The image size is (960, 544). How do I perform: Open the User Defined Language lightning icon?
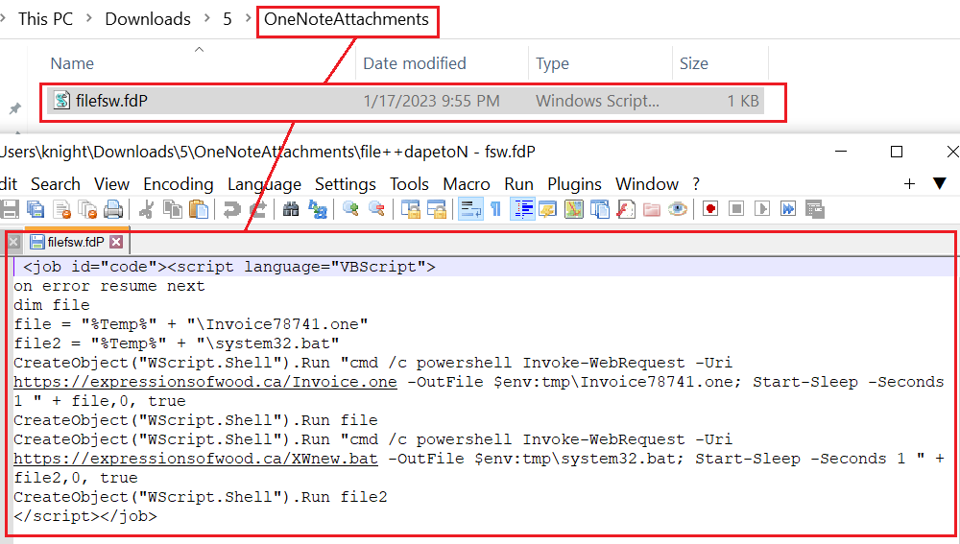[547, 209]
